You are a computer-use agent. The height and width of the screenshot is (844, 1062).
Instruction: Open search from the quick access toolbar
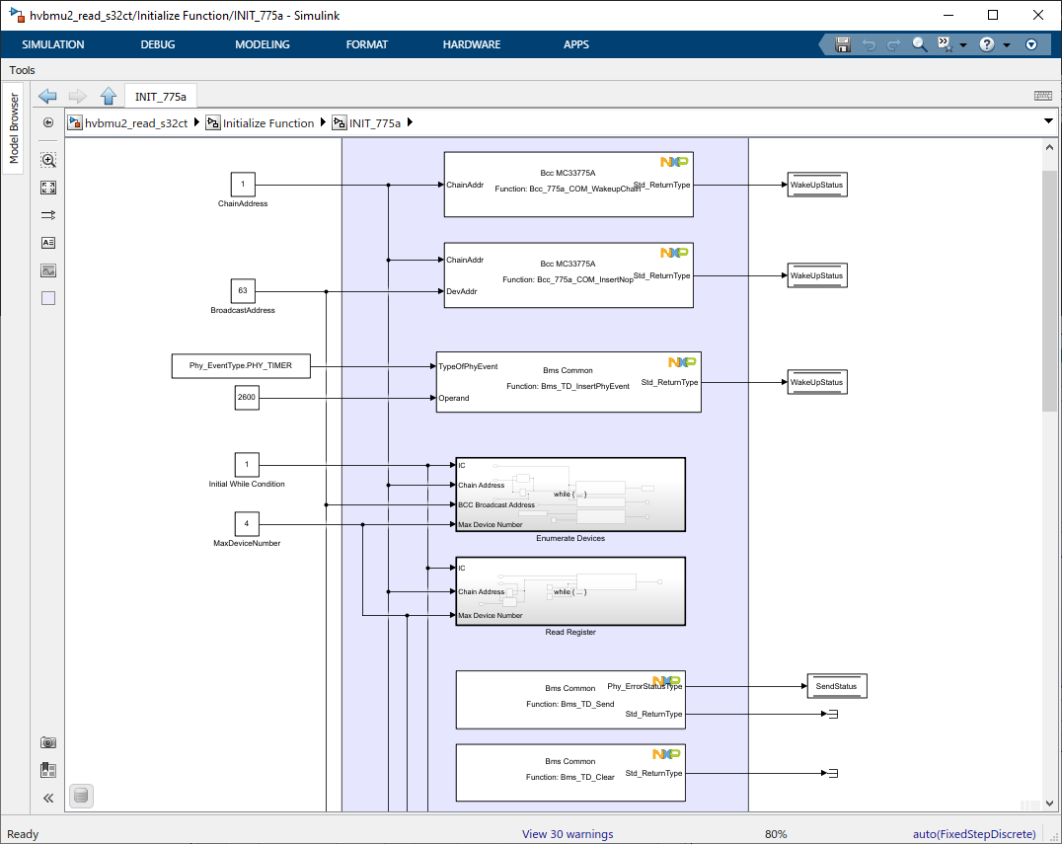(917, 43)
